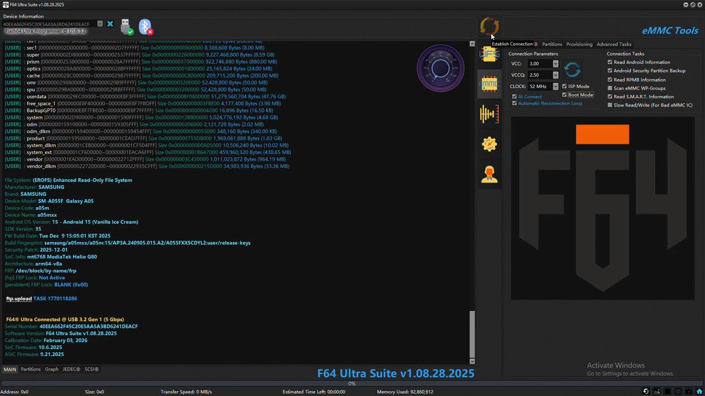The image size is (705, 396).
Task: Click the circular speed gauge dial
Action: coord(441,68)
